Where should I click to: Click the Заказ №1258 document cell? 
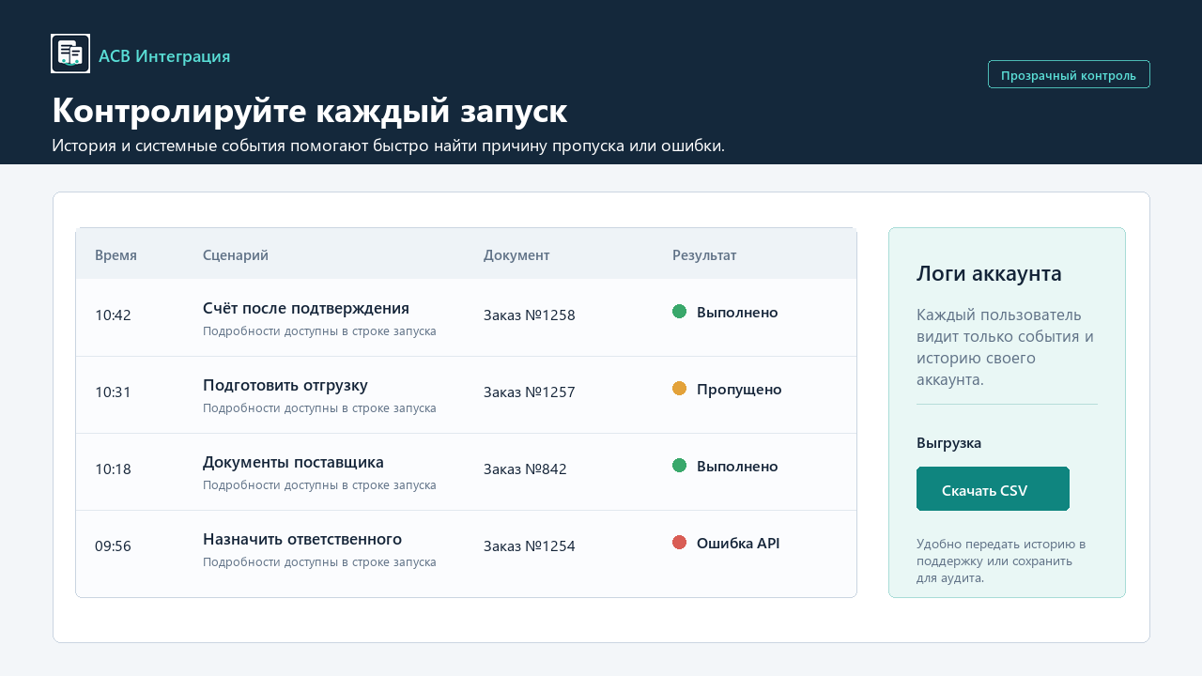coord(530,315)
